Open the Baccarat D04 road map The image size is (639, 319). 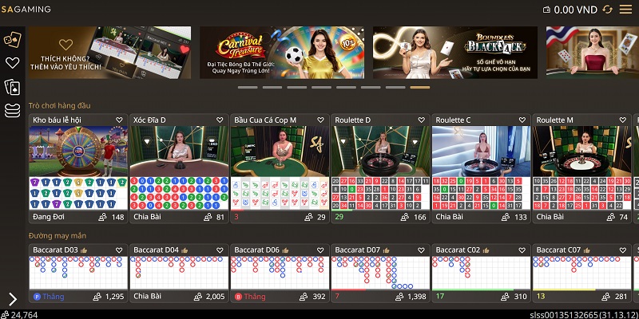[179, 273]
